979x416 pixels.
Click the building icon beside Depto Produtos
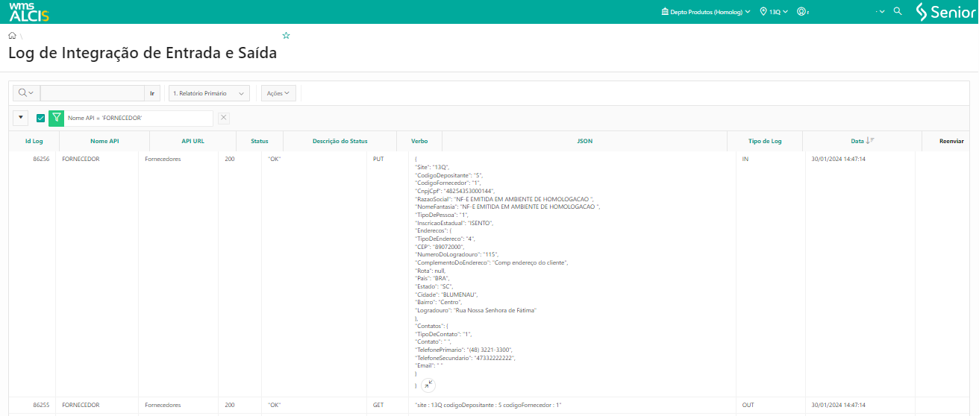[x=665, y=12]
